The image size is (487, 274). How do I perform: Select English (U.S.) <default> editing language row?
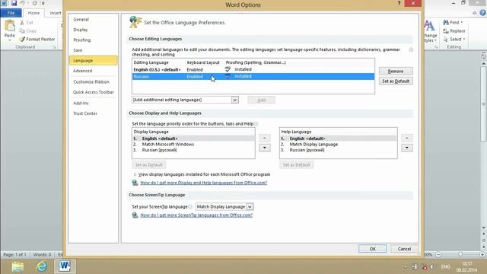pos(253,69)
